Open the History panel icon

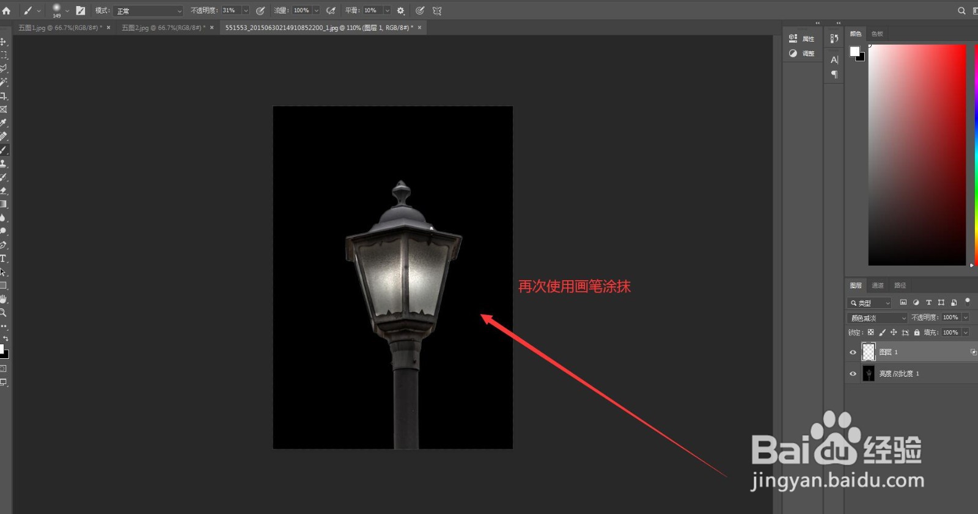pos(834,38)
